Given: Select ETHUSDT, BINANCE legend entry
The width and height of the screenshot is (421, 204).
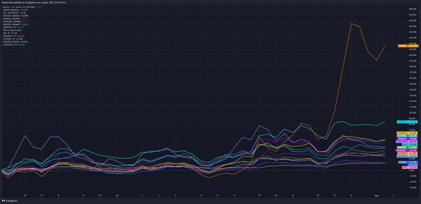Looking at the screenshot, I should (15, 16).
